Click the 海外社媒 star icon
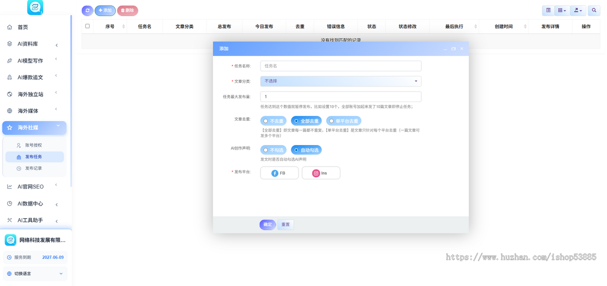 (10, 127)
